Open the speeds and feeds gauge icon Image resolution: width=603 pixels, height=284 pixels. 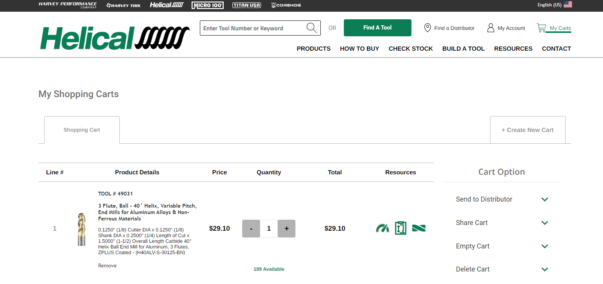pos(382,228)
